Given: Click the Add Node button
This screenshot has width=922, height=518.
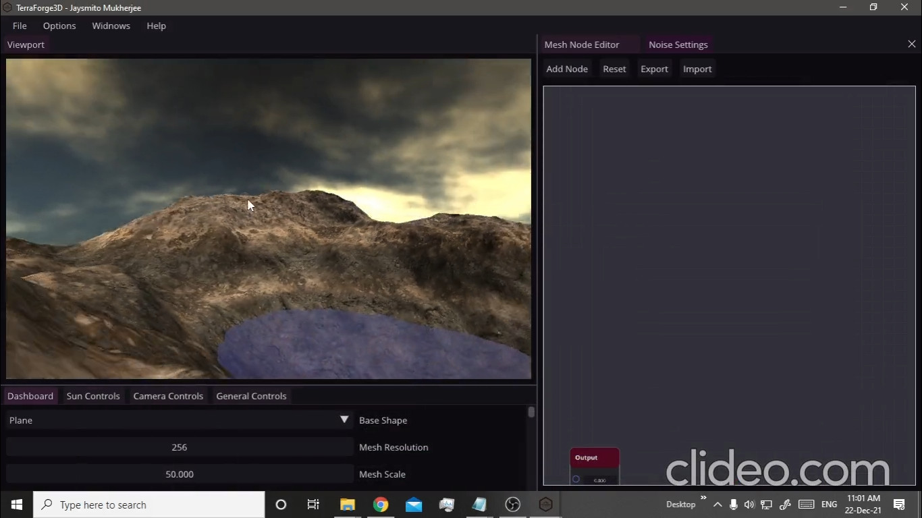Looking at the screenshot, I should click(x=567, y=69).
